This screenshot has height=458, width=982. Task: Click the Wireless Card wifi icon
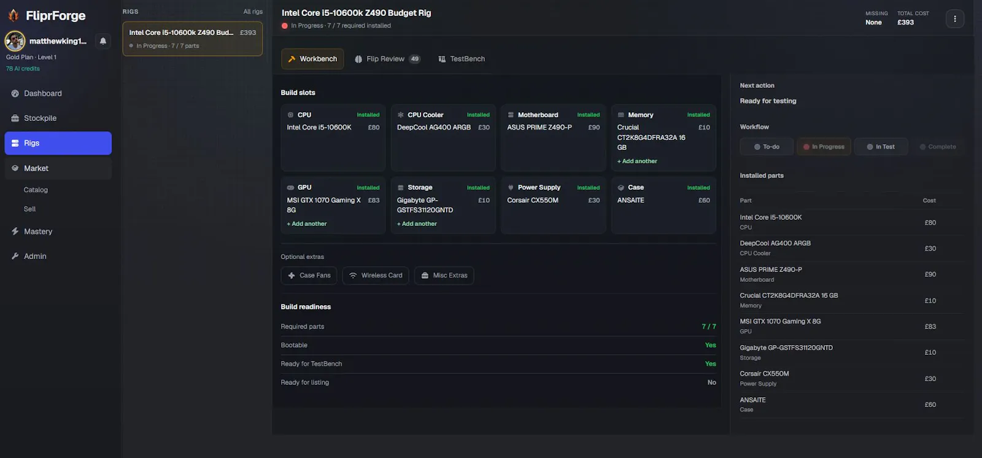[353, 276]
